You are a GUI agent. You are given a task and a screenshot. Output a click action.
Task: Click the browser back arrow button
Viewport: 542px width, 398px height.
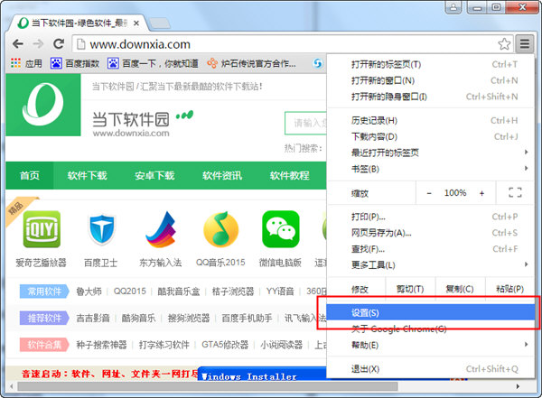(16, 43)
